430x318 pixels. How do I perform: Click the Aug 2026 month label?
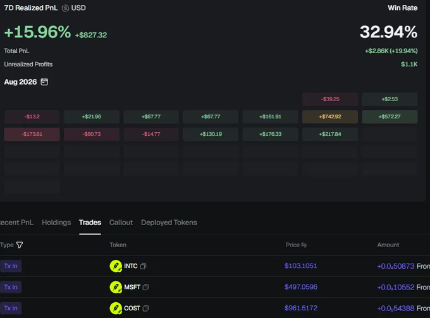(x=20, y=82)
